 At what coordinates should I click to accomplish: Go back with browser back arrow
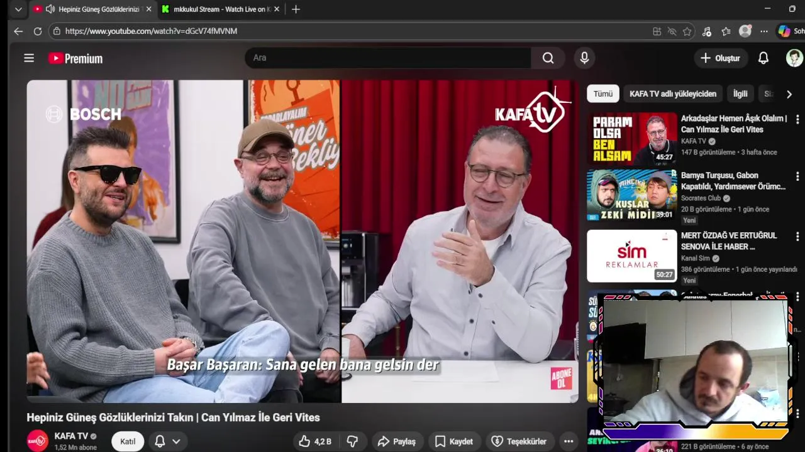coord(18,31)
